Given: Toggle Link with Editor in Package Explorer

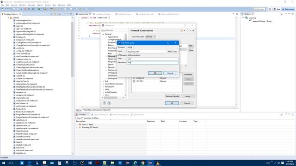Looking at the screenshot, I should coord(55,14).
